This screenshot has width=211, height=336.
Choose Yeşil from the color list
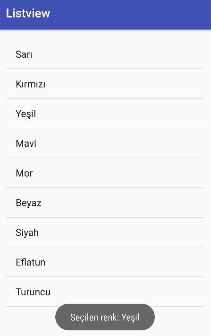click(105, 114)
